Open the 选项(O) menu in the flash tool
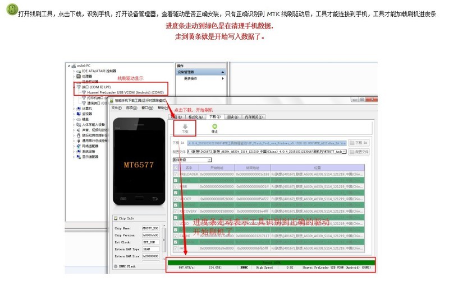The image size is (449, 291). [132, 108]
